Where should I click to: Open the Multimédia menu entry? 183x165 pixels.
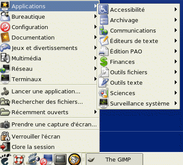pyautogui.click(x=49, y=58)
